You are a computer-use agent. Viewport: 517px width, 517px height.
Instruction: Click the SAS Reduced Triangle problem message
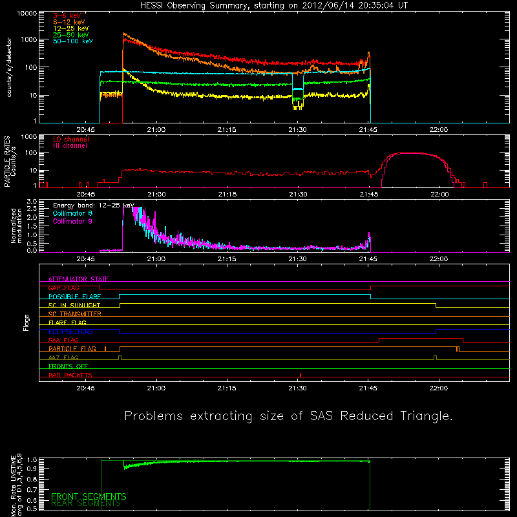tap(288, 416)
